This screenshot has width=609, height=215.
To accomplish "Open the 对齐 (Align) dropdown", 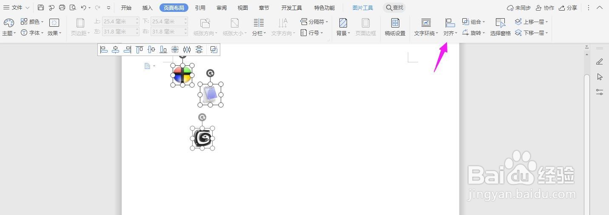I will [x=450, y=27].
